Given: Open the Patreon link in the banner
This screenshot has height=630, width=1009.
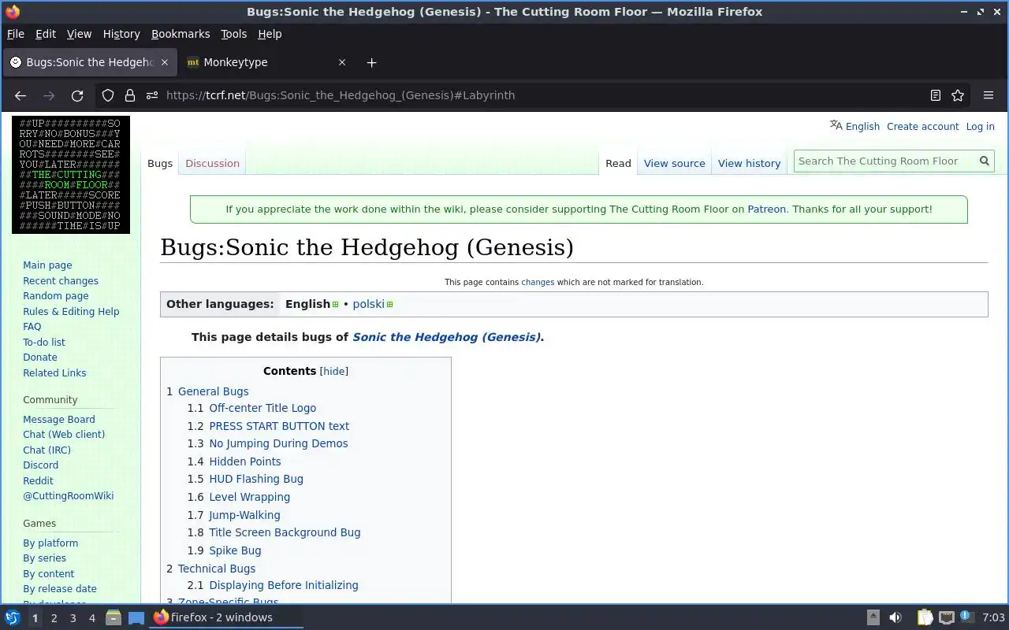Looking at the screenshot, I should tap(767, 209).
